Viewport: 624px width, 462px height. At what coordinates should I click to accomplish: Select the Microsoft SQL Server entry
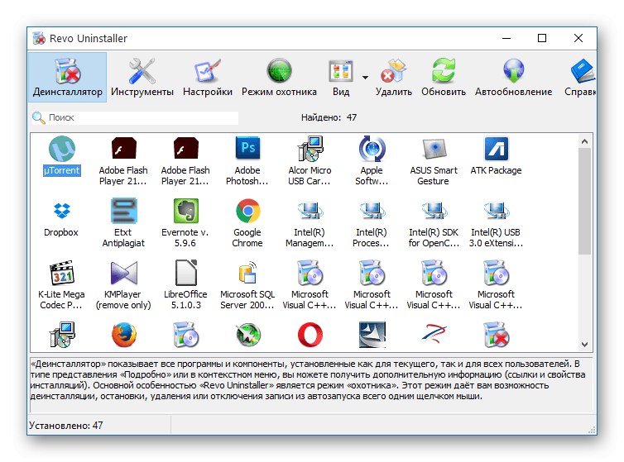[x=247, y=285]
